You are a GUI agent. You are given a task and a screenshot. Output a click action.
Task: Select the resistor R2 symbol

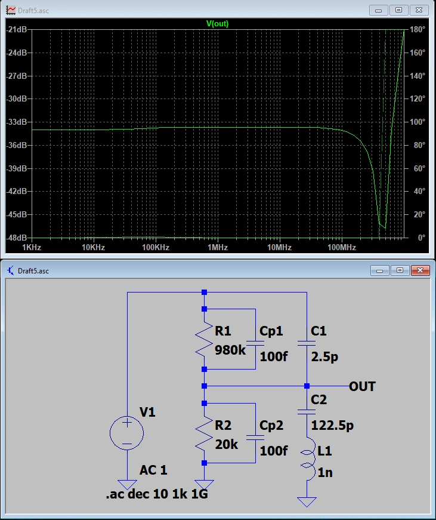point(205,433)
